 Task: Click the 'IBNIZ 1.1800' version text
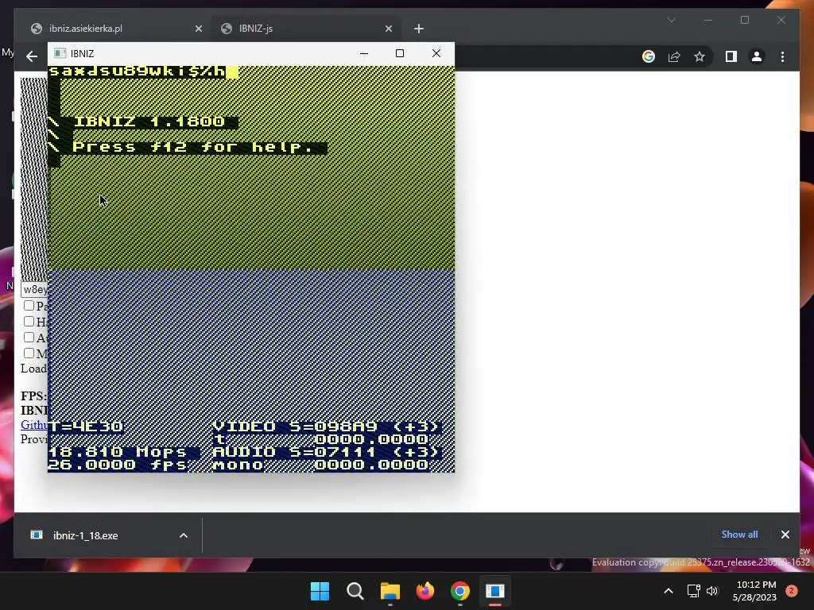coord(149,122)
